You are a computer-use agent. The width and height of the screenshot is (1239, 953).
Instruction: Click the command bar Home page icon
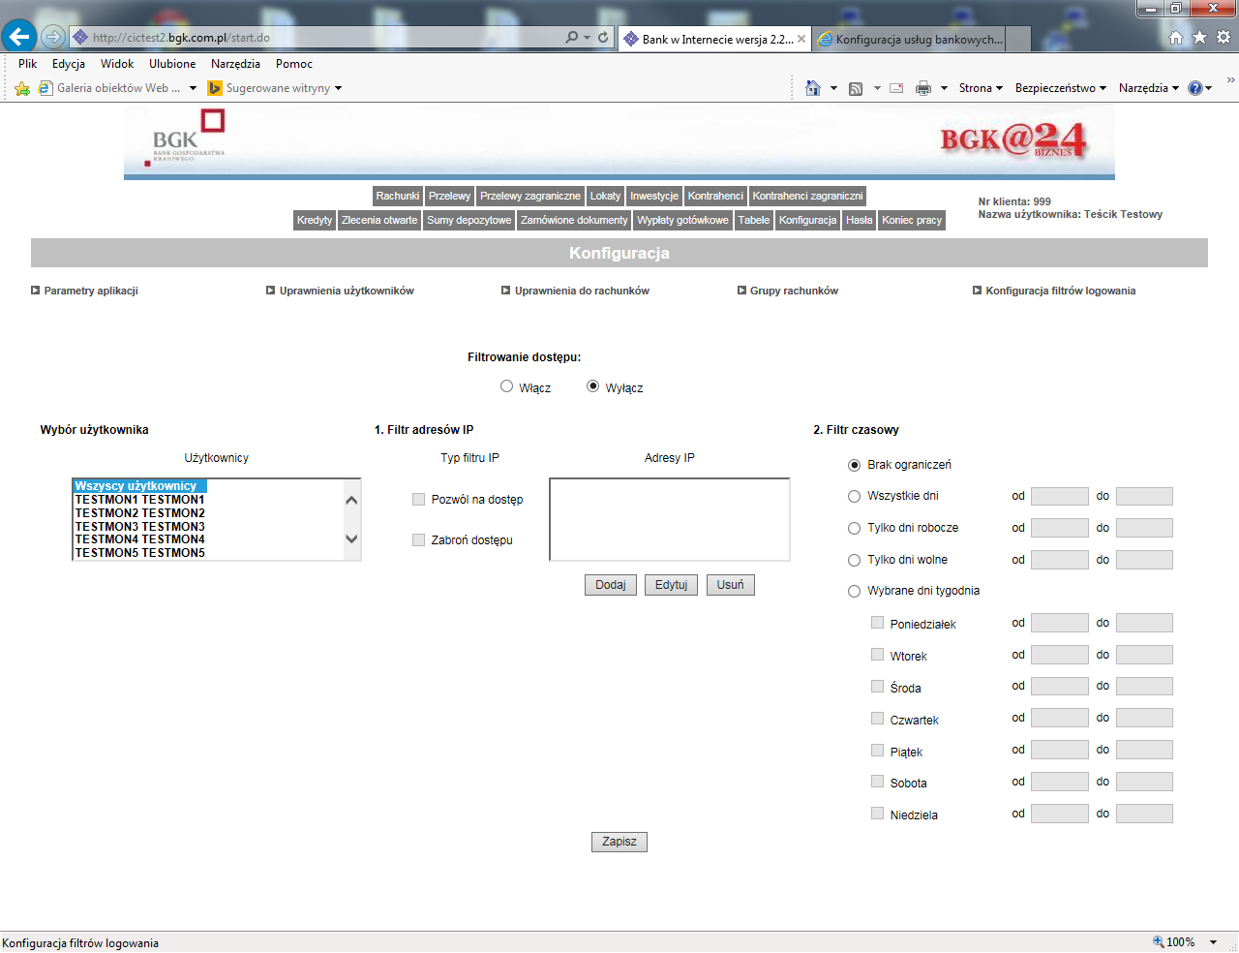813,88
